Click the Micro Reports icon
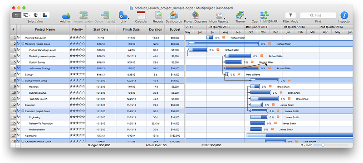Screen dimensions: 363x163 [219, 16]
